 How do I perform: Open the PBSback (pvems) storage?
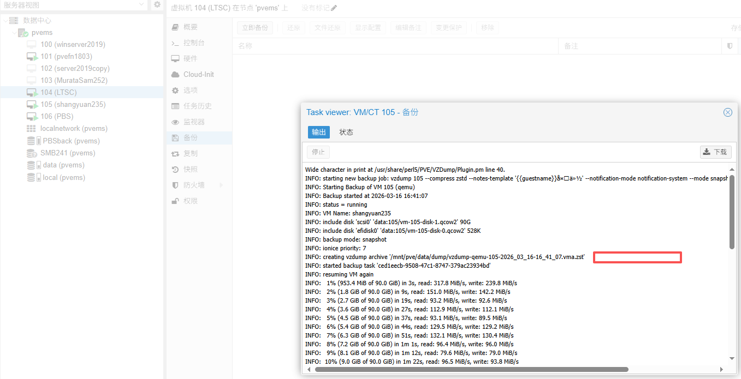click(71, 141)
